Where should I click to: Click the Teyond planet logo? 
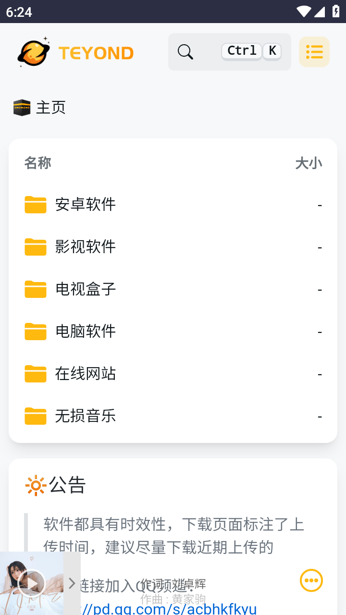tap(34, 52)
